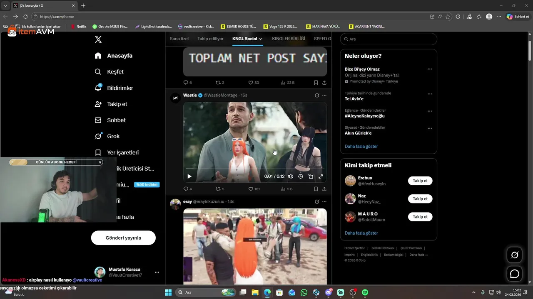Open Grok from sidebar
Viewport: 533px width, 299px height.
point(107,136)
